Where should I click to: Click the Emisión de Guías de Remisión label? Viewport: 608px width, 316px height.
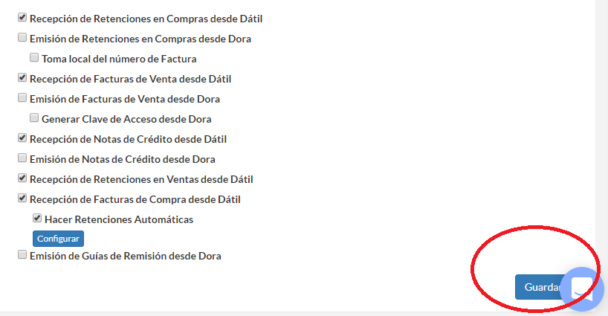(126, 256)
